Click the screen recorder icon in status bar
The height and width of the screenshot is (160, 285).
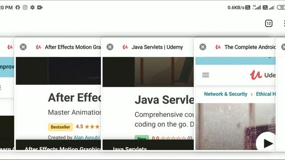point(40,8)
